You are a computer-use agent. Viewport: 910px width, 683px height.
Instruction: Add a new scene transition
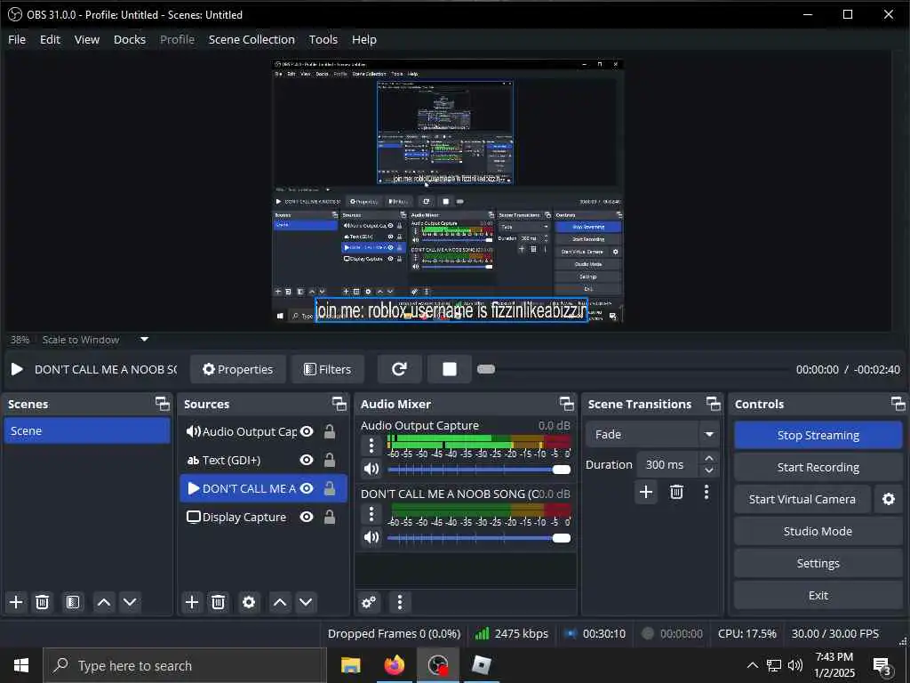pos(645,493)
